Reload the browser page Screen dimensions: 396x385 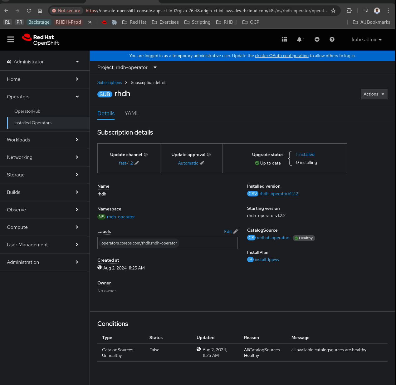click(29, 11)
